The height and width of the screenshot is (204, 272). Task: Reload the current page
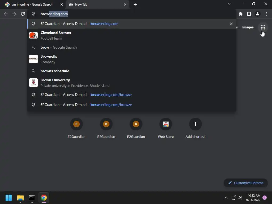pos(23,14)
